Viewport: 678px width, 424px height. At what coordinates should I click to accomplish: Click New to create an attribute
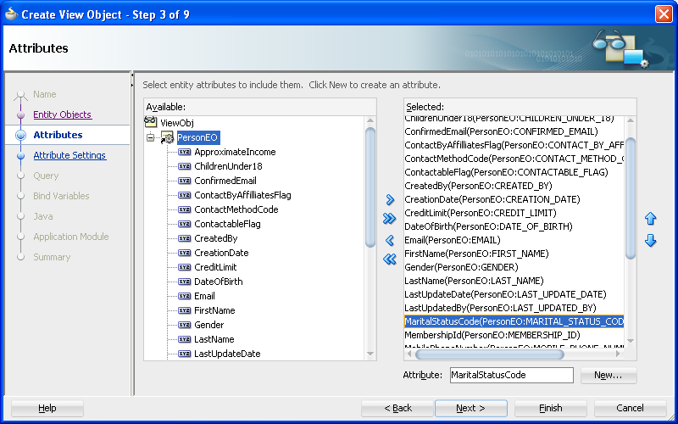pyautogui.click(x=609, y=375)
